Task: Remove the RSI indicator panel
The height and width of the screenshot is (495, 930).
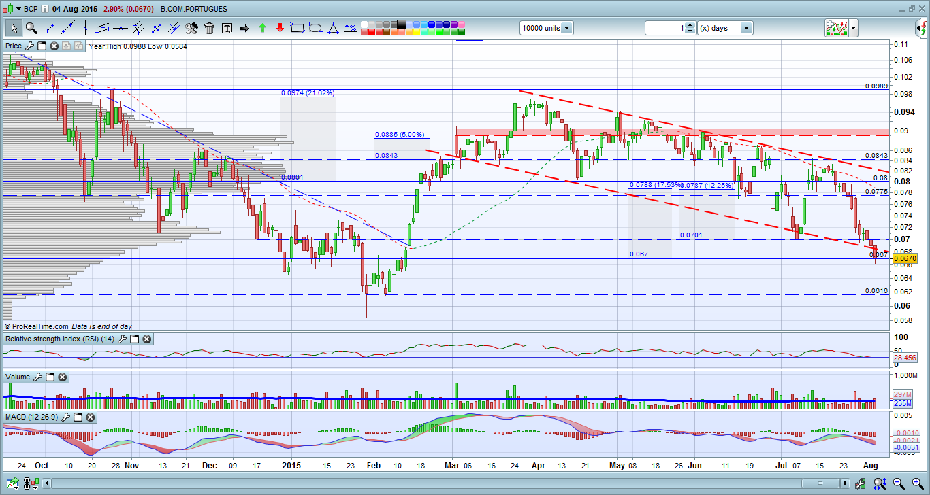Action: [146, 339]
